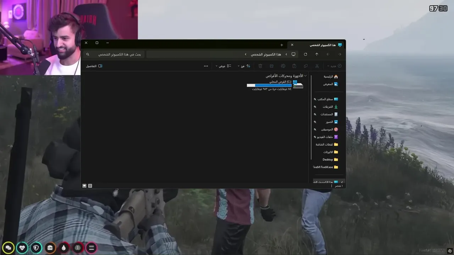Image resolution: width=454 pixels, height=255 pixels.
Task: Click the navigation pane scrollbar
Action: point(311,117)
